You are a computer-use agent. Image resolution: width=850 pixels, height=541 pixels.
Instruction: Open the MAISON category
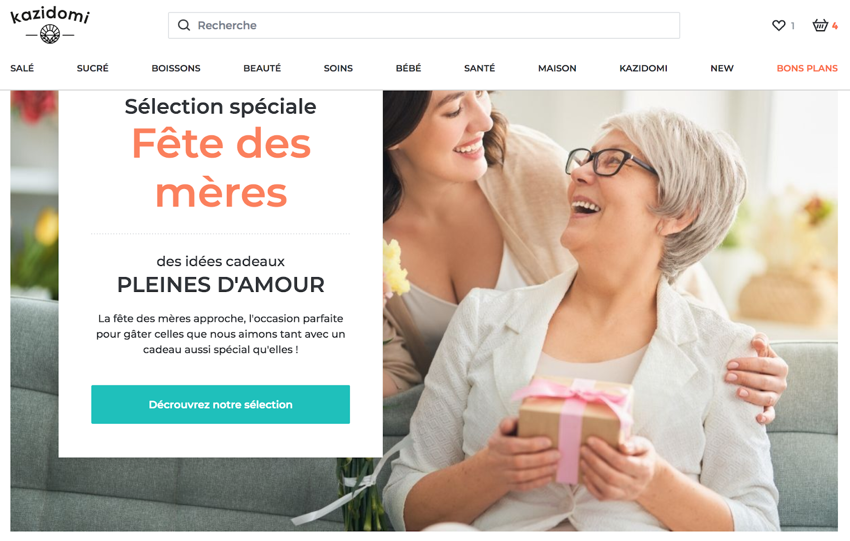[557, 68]
